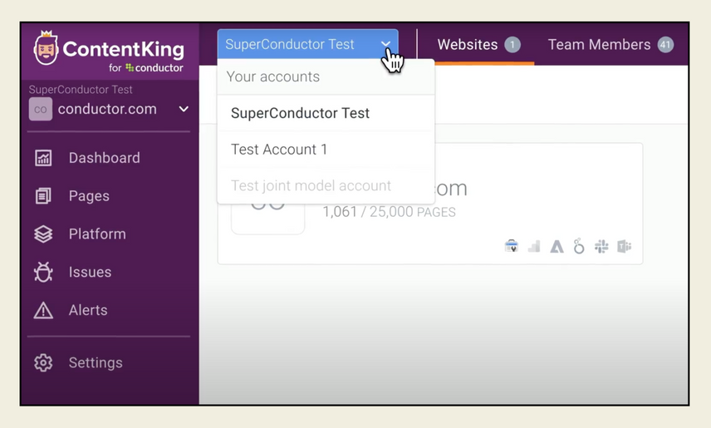
Task: Click the Team Members count badge 41
Action: [x=665, y=45]
